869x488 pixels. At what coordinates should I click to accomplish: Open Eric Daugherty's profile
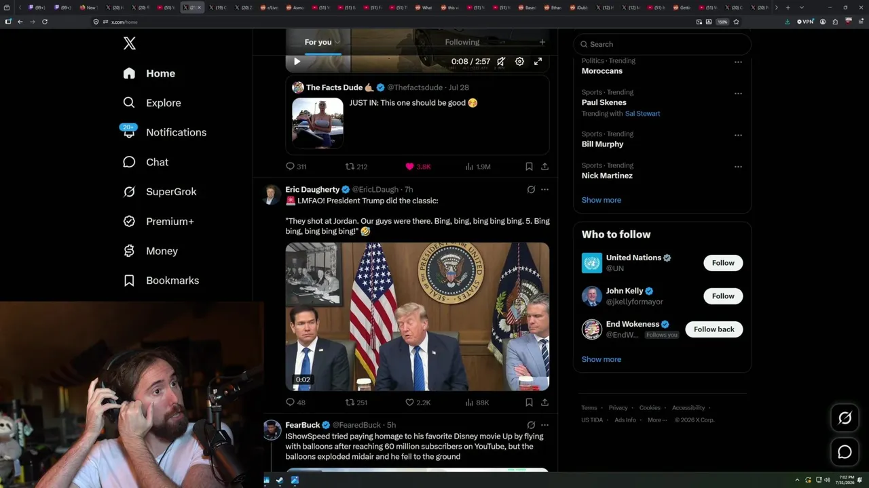(312, 190)
